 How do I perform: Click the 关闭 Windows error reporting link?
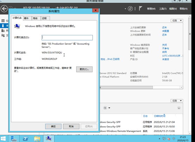[x=164, y=45]
